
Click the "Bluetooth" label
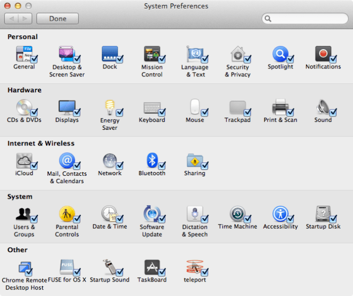(x=152, y=173)
